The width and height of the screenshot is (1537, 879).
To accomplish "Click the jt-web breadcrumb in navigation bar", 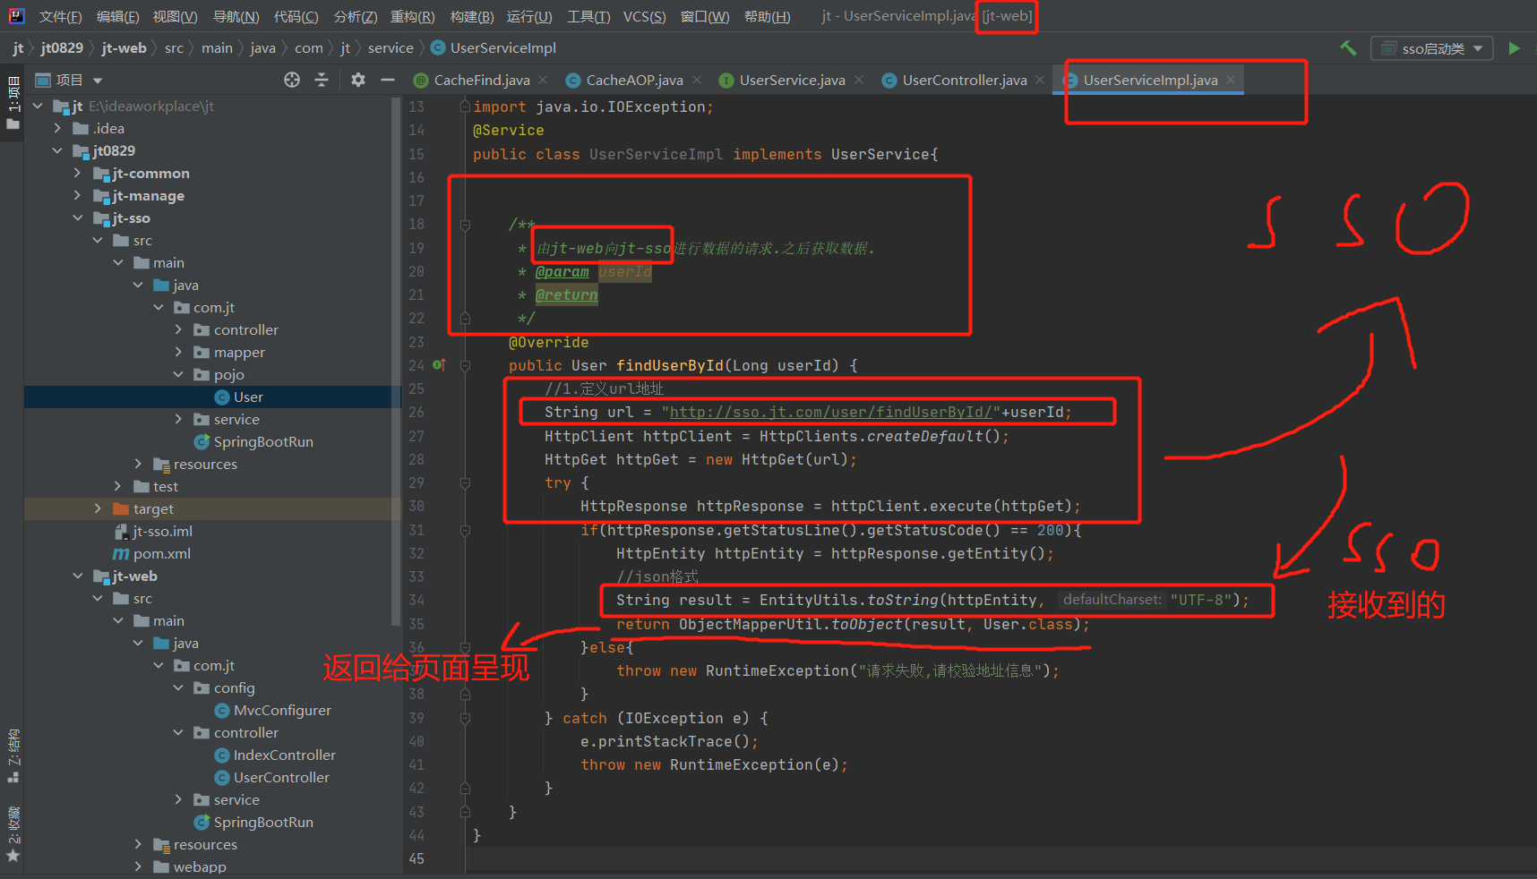I will point(124,48).
